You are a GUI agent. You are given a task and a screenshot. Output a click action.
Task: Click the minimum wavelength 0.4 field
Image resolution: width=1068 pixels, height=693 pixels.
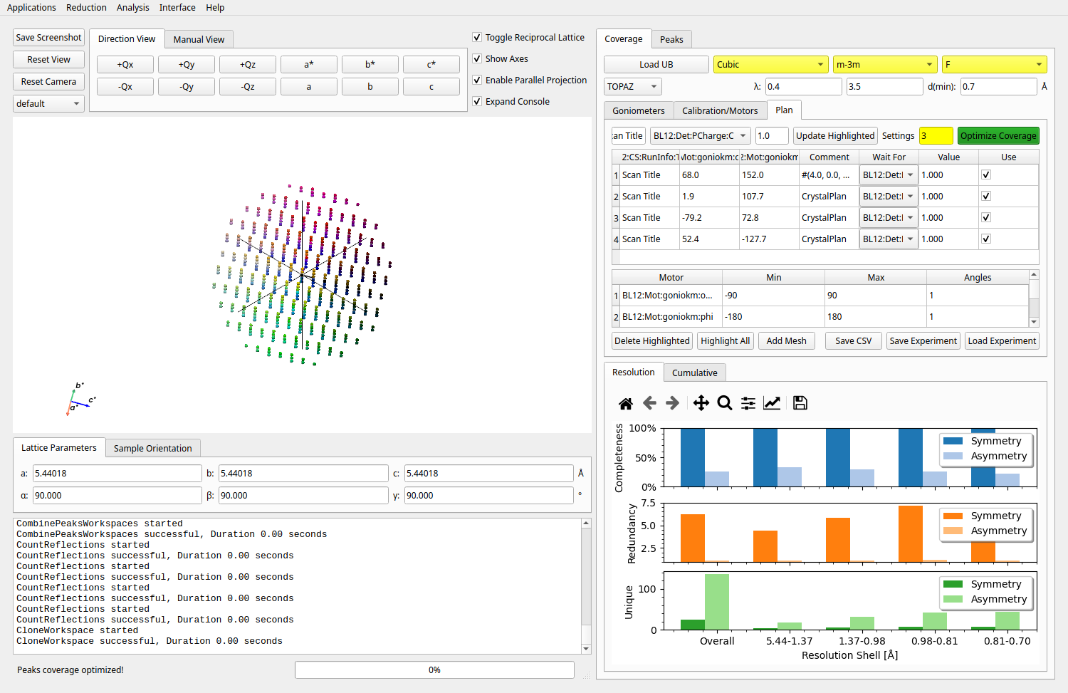pos(804,86)
